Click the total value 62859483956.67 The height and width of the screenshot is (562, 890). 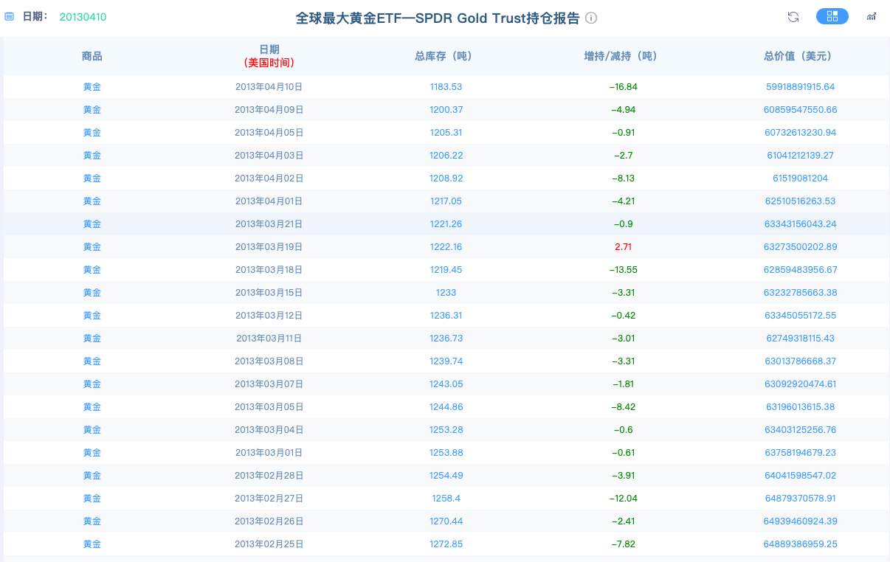[800, 270]
